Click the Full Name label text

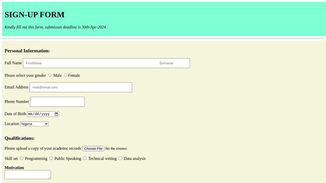pyautogui.click(x=13, y=63)
